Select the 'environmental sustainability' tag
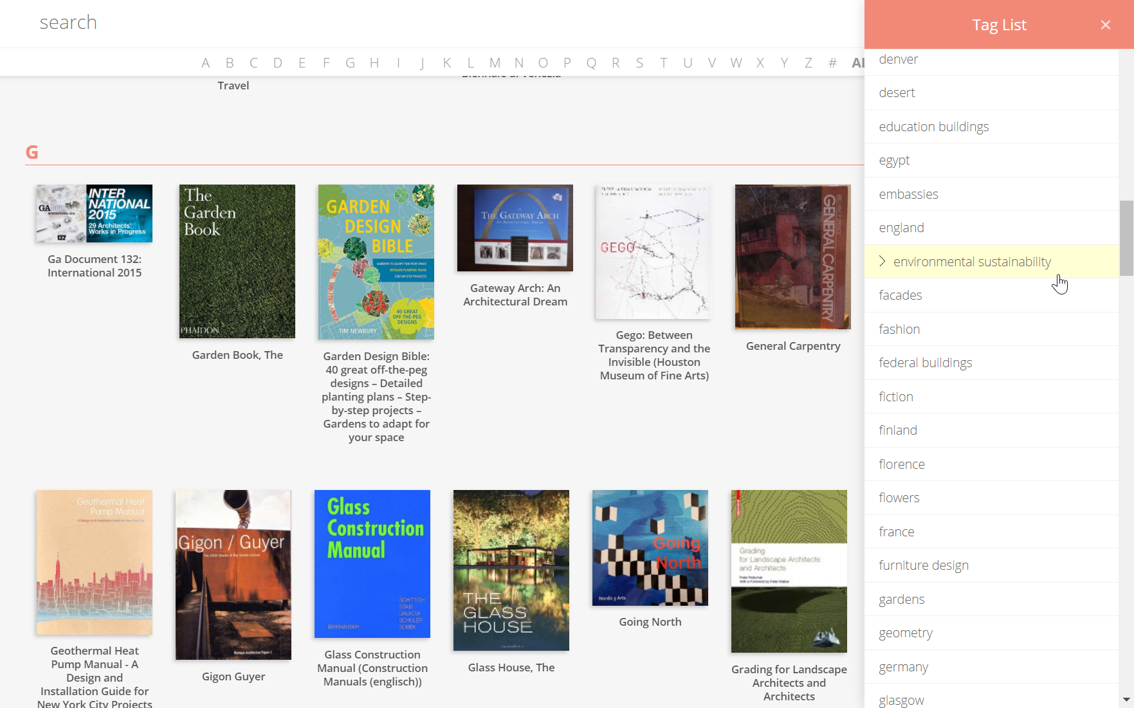 991,262
